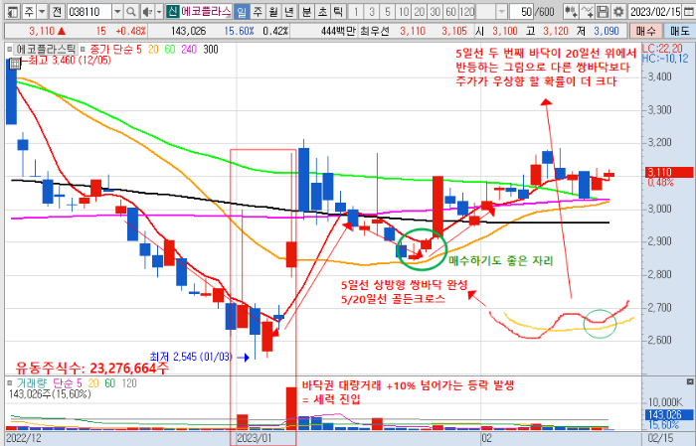Toggle the 전 button

coord(57,12)
